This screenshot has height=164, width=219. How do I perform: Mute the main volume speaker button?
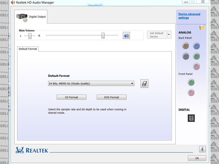pos(126,36)
